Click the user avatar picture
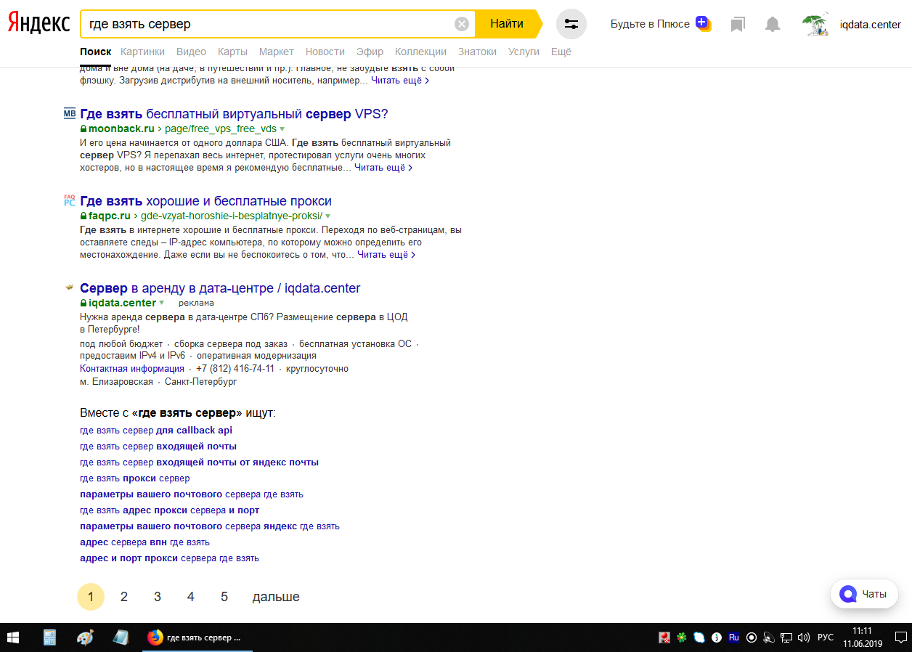The image size is (912, 652). [816, 24]
